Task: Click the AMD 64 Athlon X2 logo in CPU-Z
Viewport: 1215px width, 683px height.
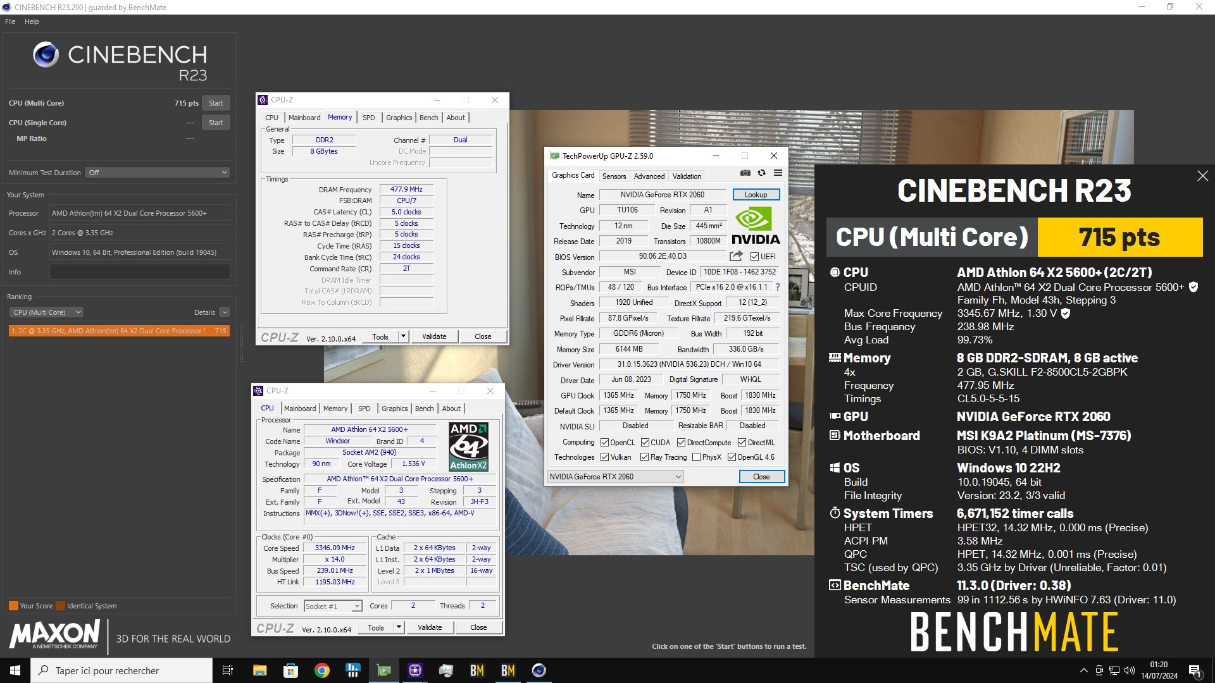Action: pyautogui.click(x=468, y=446)
